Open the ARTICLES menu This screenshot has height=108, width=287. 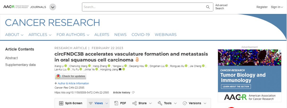(x=40, y=35)
